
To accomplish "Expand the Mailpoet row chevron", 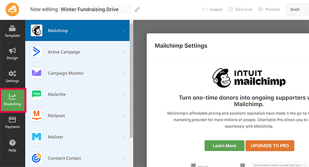I will [123, 116].
